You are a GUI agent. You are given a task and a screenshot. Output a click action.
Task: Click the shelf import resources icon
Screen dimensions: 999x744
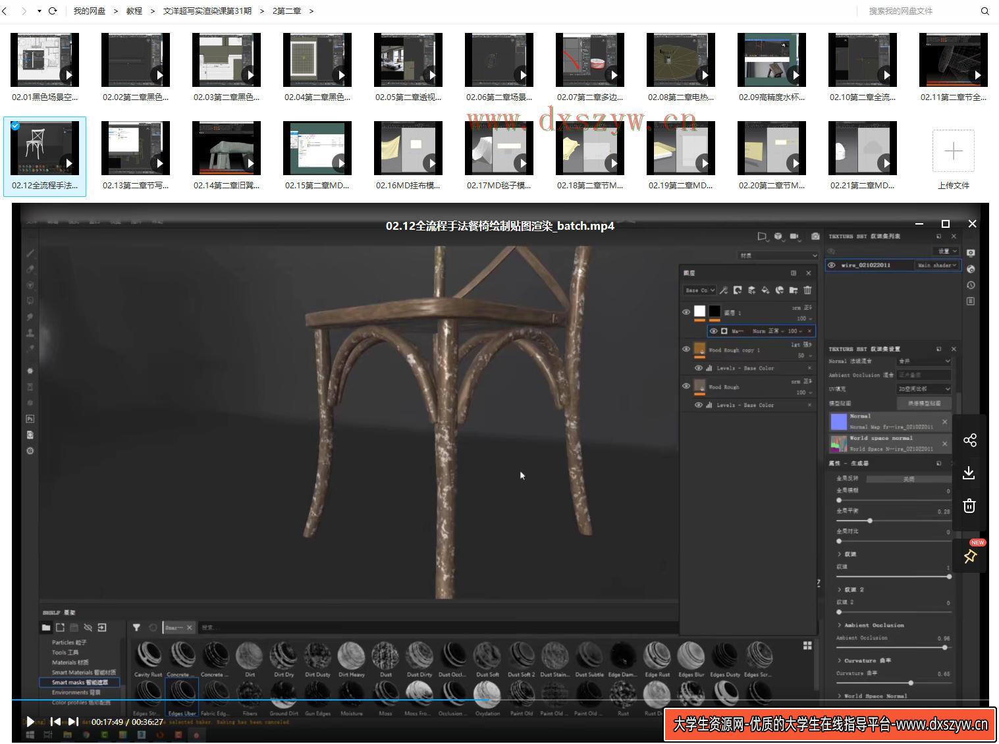coord(102,627)
